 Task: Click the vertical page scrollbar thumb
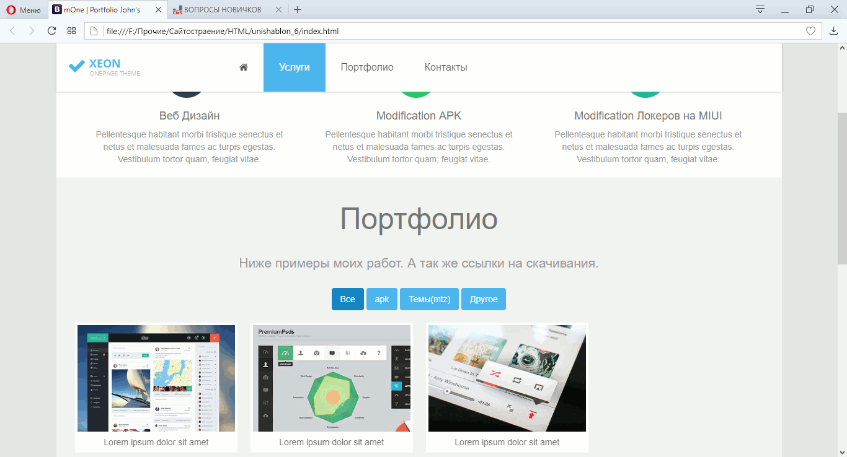pos(842,186)
